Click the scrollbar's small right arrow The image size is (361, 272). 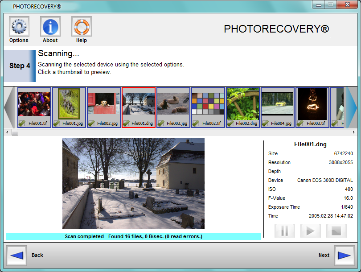point(354,132)
